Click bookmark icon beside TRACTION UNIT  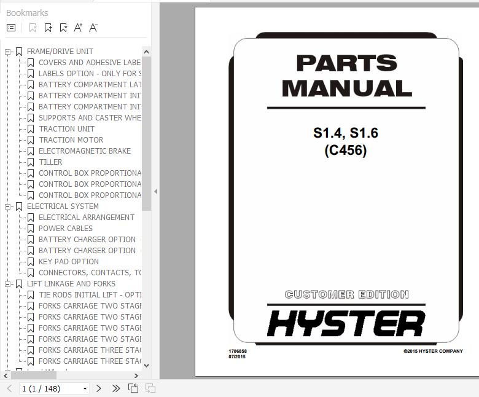pyautogui.click(x=31, y=129)
